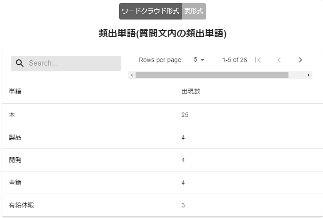This screenshot has width=323, height=218.
Task: Switch to 表形式 view
Action: [x=194, y=12]
